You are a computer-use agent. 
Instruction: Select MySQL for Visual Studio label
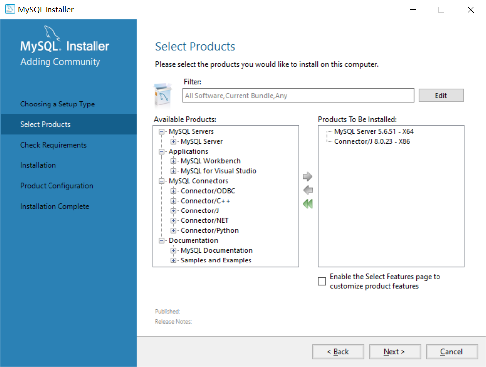(219, 171)
